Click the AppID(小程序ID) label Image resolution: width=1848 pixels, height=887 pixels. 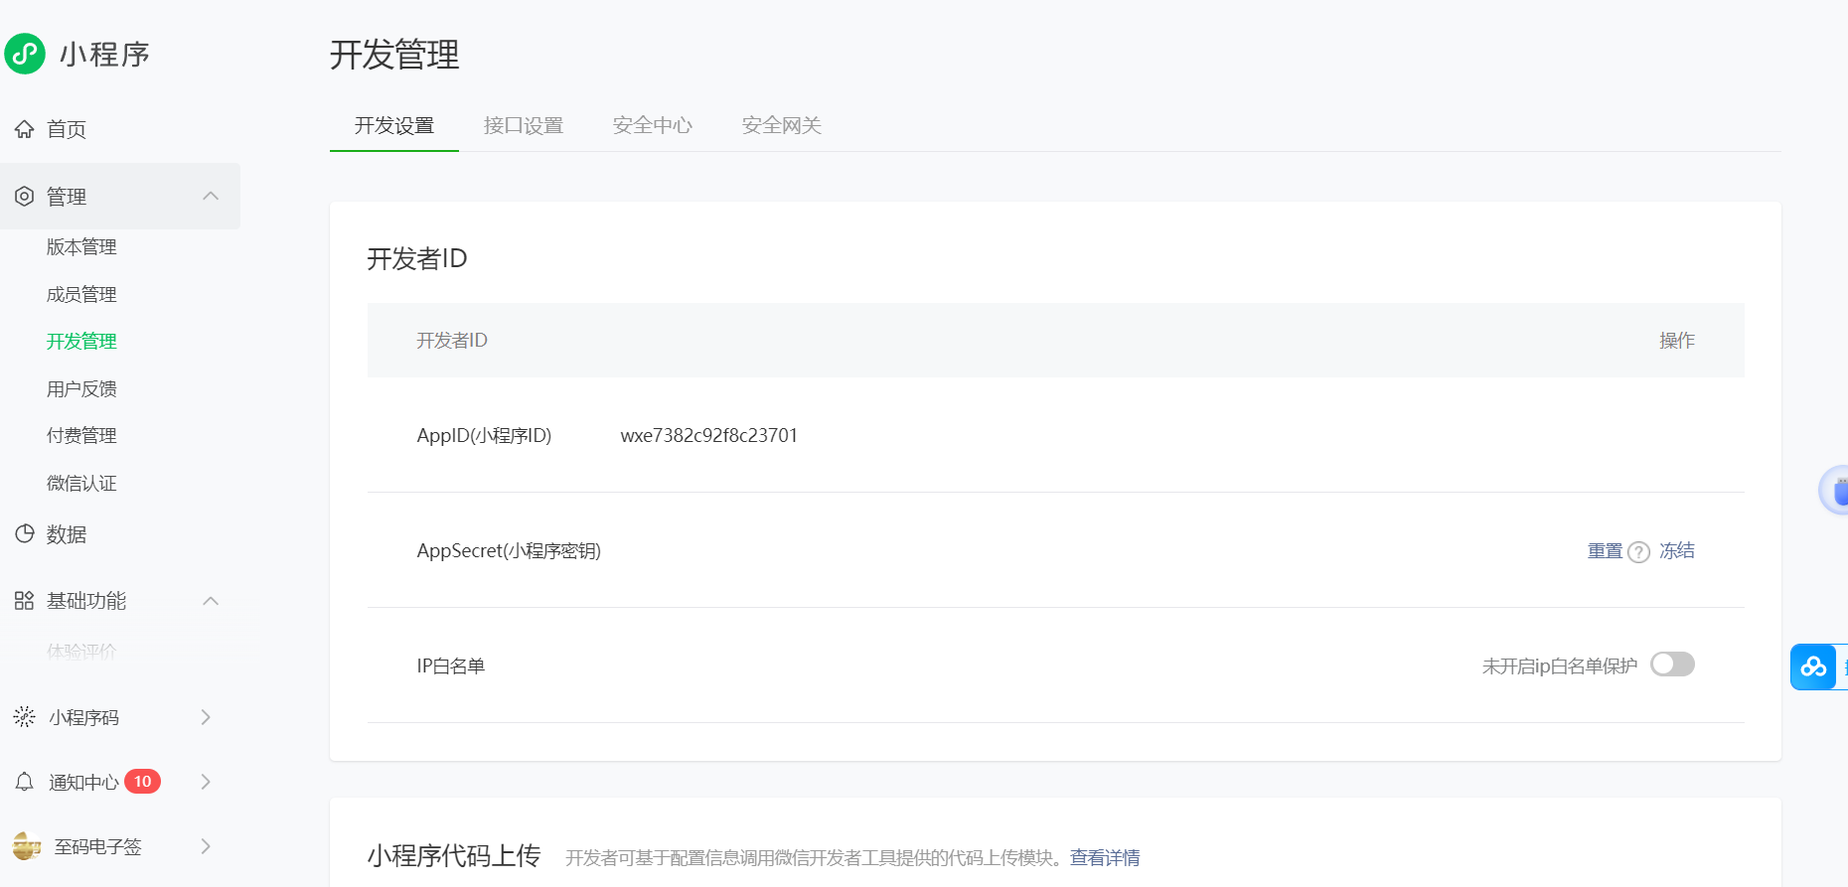(x=484, y=436)
